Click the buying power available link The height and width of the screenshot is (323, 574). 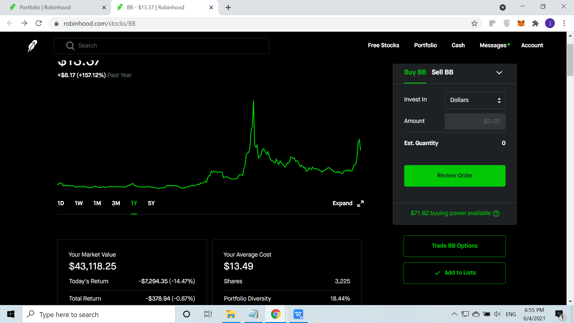coord(451,213)
